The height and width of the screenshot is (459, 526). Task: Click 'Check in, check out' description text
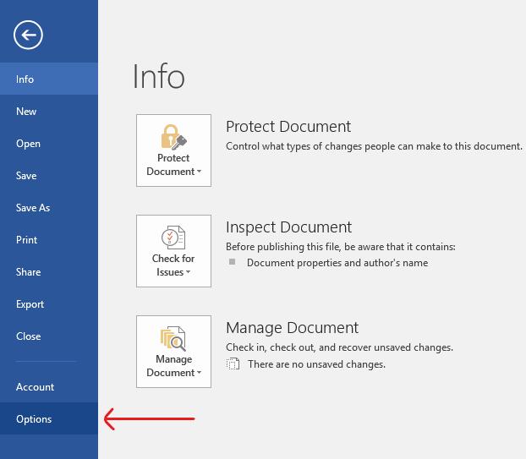[x=339, y=347]
